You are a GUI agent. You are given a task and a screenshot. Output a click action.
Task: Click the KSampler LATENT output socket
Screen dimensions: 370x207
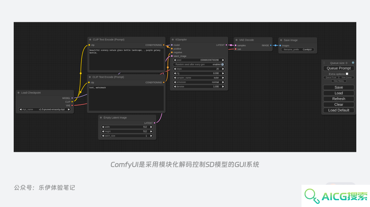[226, 45]
